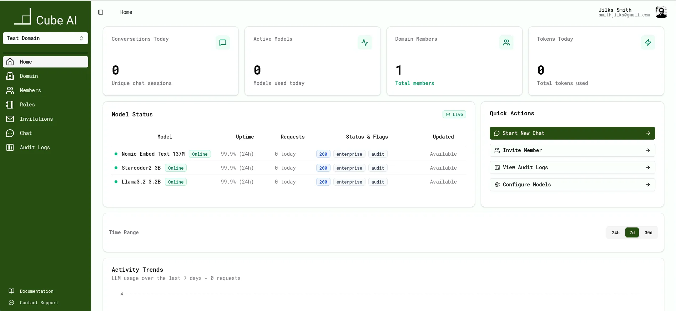This screenshot has width=676, height=311.
Task: Click Domain Members users icon
Action: pos(506,42)
